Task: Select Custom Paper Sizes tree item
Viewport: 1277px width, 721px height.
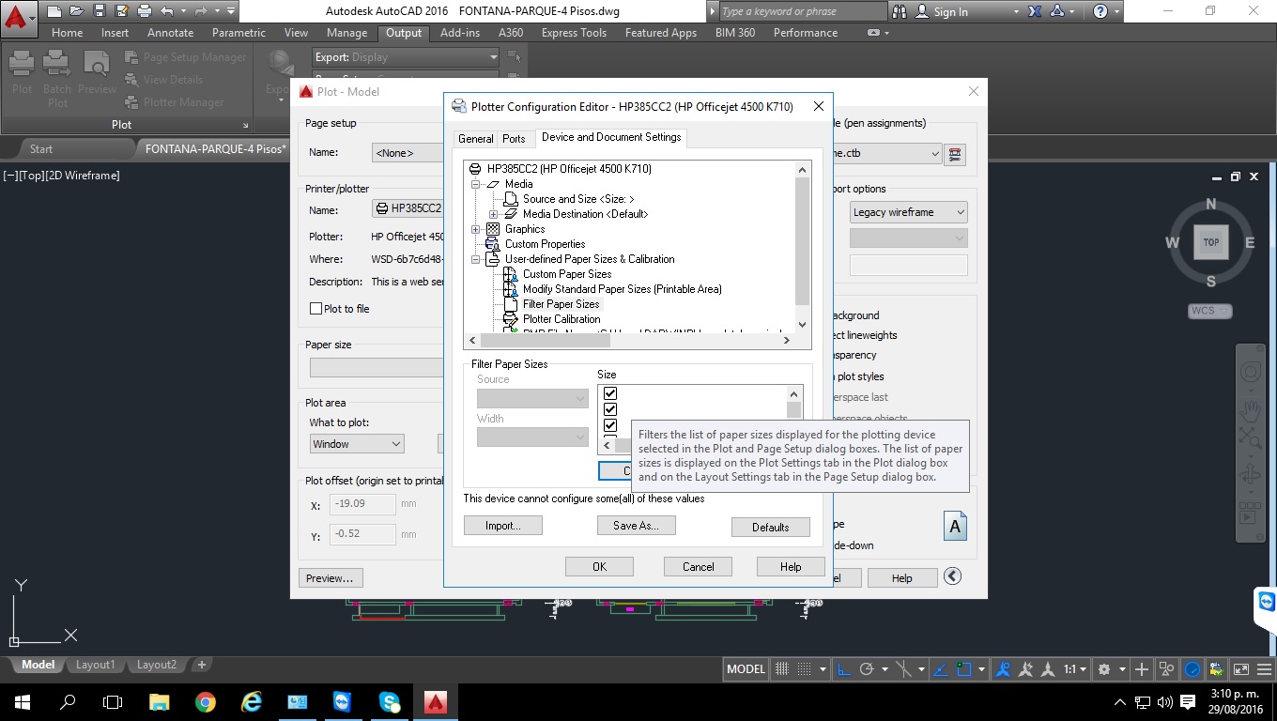Action: click(x=567, y=274)
